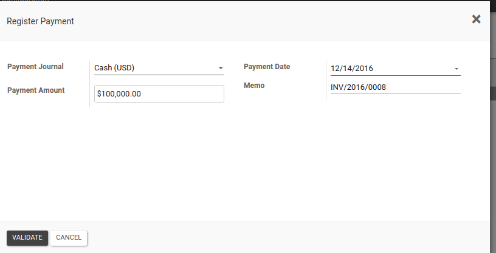496x253 pixels.
Task: Click the Memo field INV/2016/0008
Action: 395,87
